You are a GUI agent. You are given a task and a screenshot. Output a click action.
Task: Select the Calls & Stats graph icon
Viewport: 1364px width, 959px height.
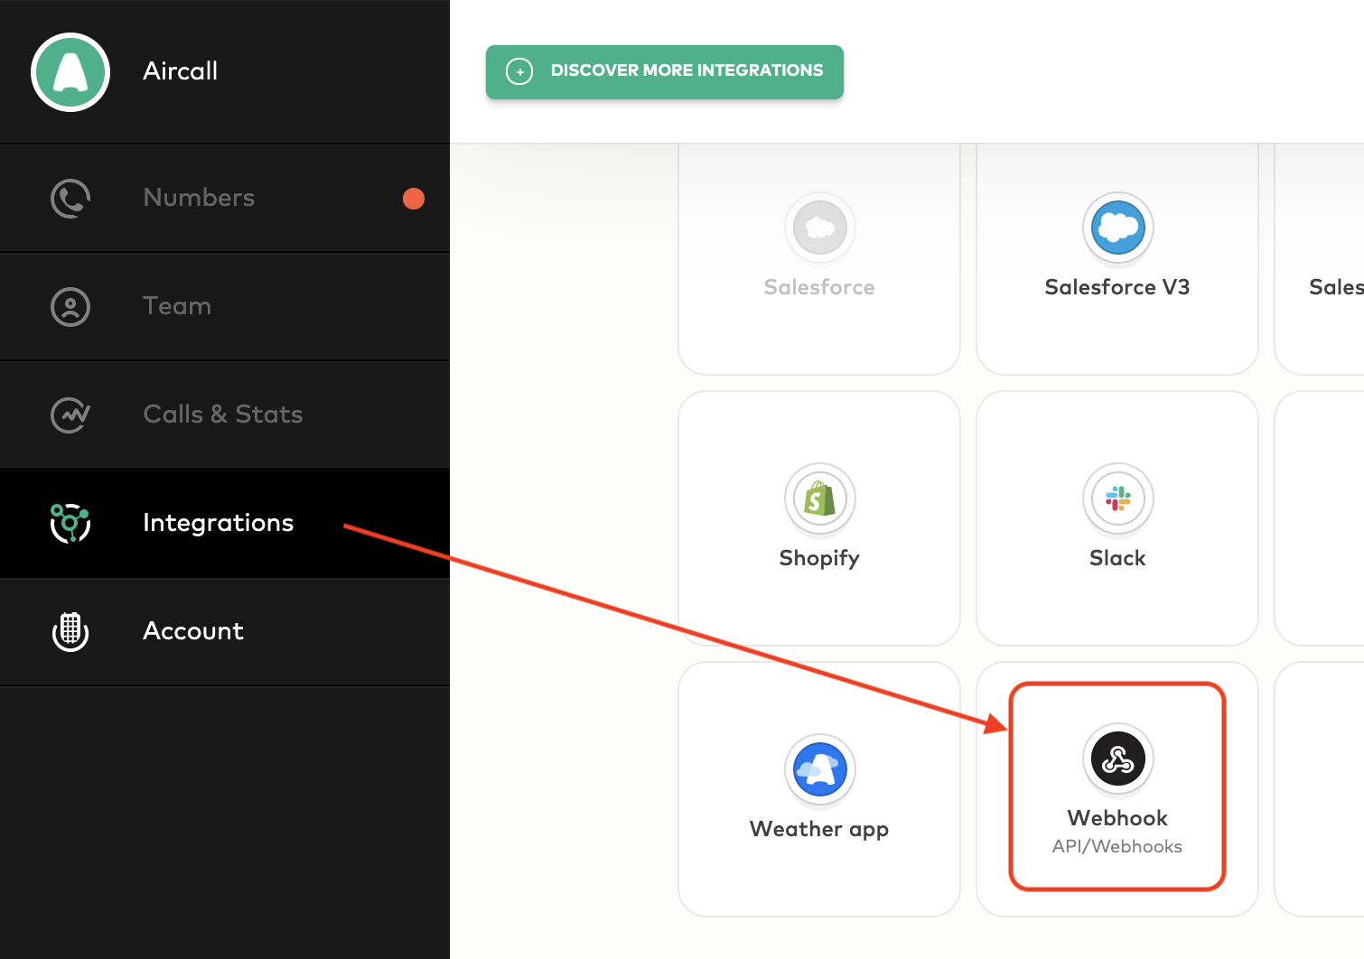[x=70, y=414]
